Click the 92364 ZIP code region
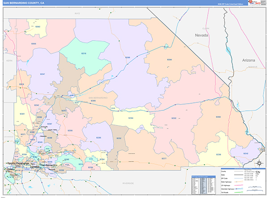 [169, 59]
